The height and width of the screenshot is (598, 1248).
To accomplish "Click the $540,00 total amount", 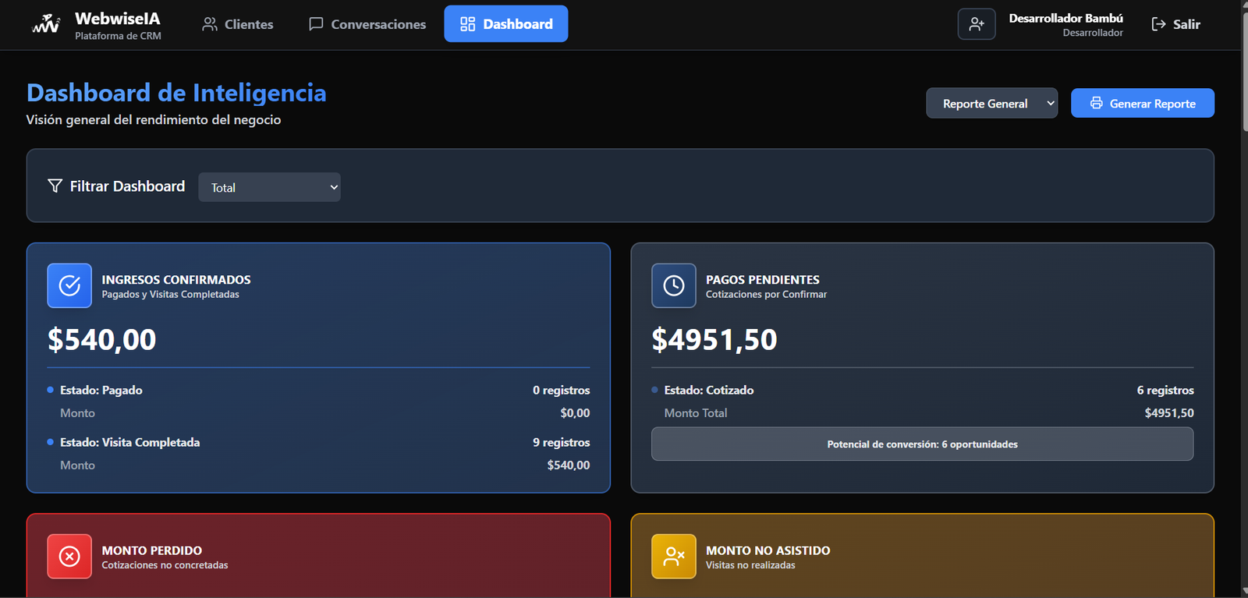I will 102,340.
